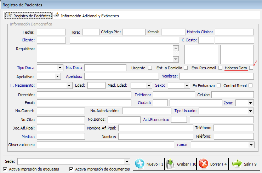The width and height of the screenshot is (262, 173).
Task: Click the red X Borrar icon
Action: pyautogui.click(x=203, y=164)
